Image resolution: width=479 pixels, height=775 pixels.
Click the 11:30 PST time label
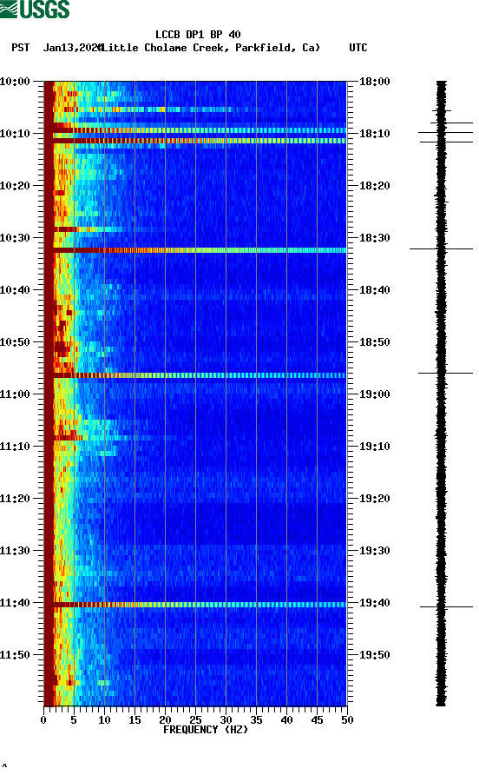point(16,551)
